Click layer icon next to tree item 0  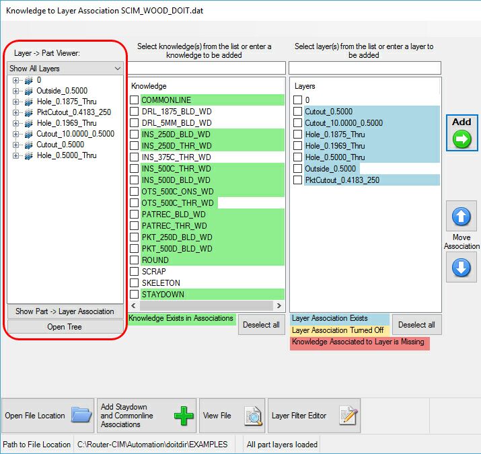pyautogui.click(x=28, y=80)
